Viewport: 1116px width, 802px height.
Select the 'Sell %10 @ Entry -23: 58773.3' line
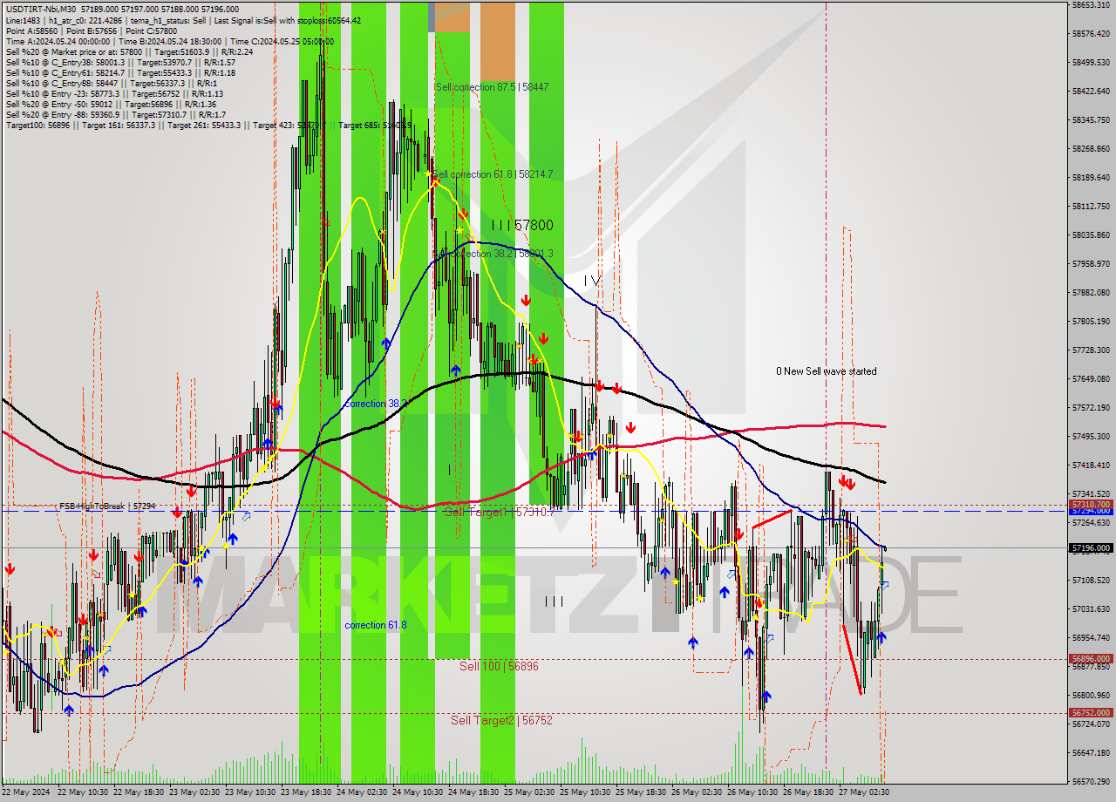tap(115, 93)
